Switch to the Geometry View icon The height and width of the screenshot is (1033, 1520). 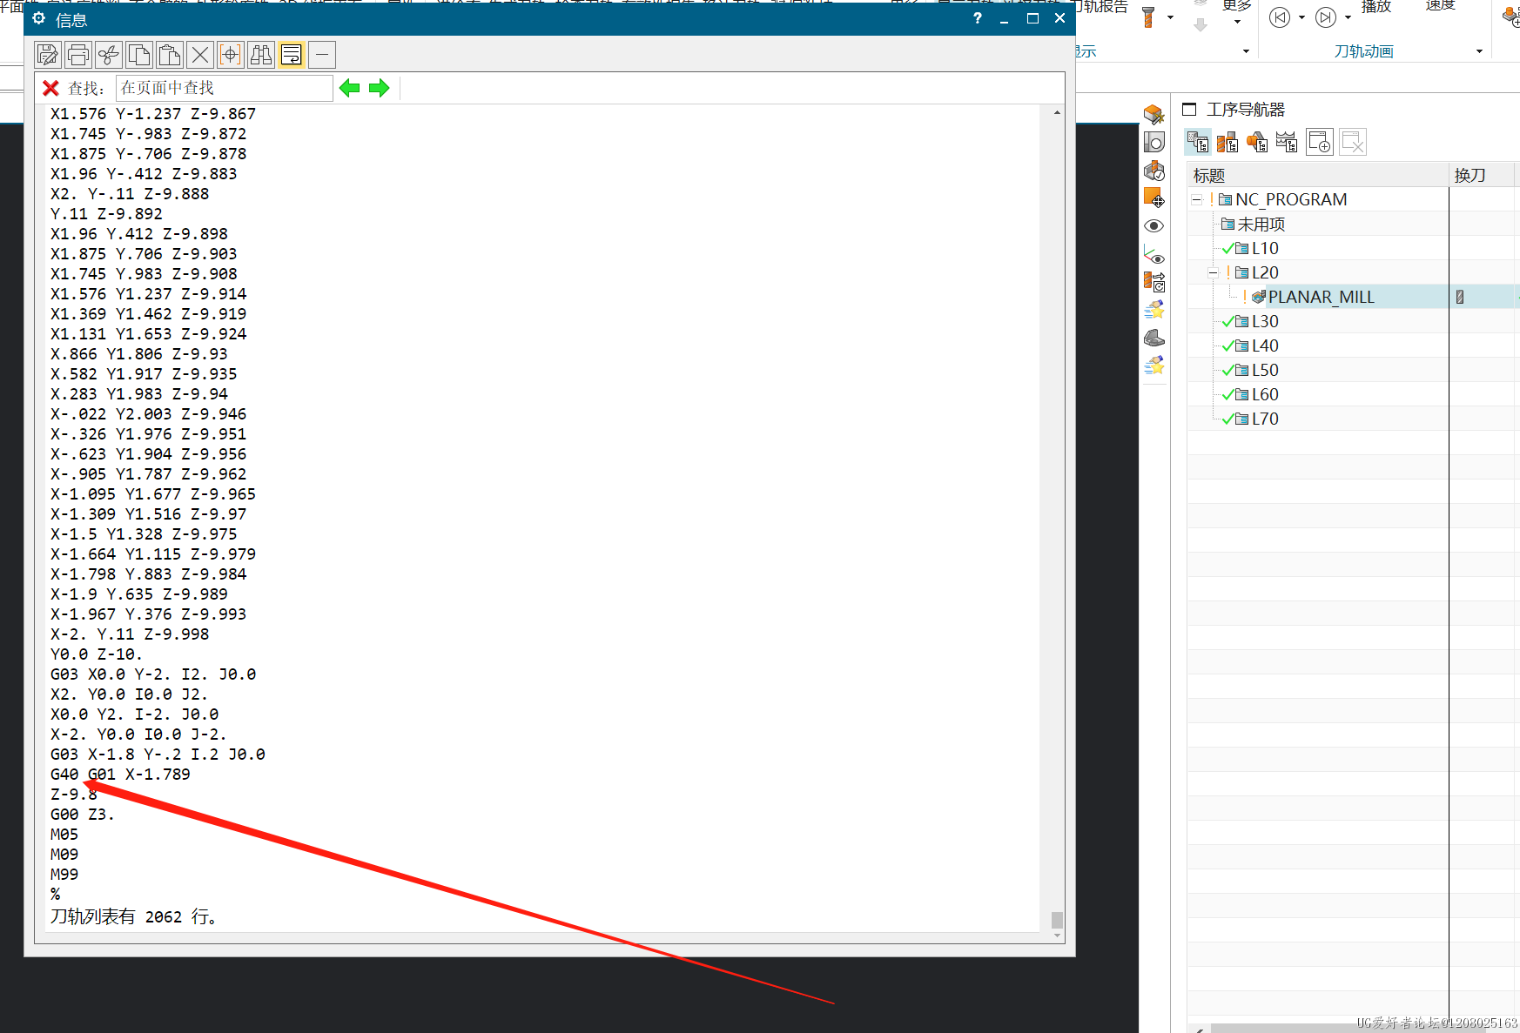tap(1257, 142)
